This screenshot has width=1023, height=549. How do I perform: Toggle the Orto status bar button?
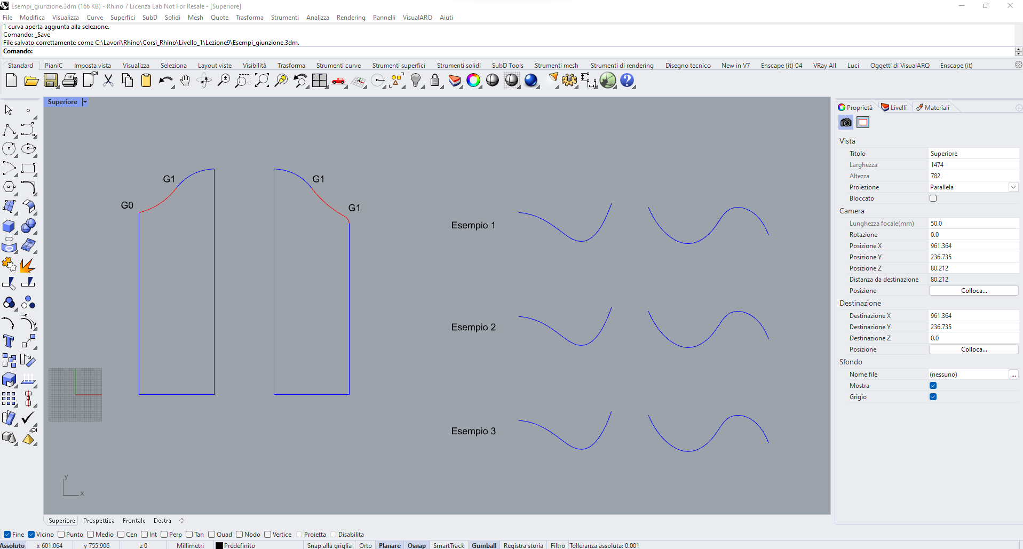(366, 545)
